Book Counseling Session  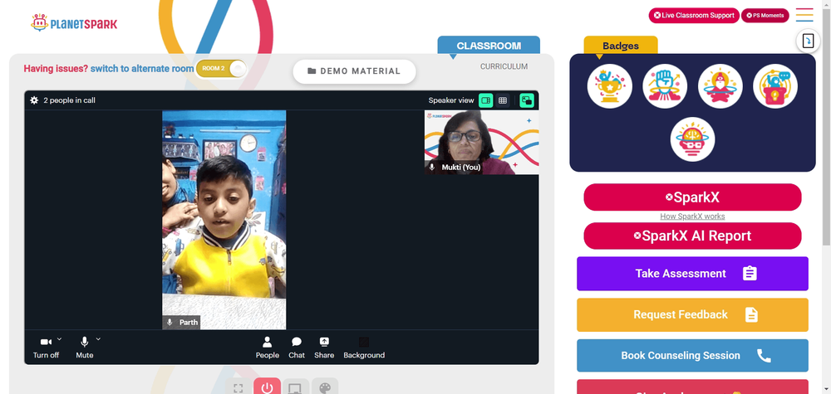coord(692,355)
